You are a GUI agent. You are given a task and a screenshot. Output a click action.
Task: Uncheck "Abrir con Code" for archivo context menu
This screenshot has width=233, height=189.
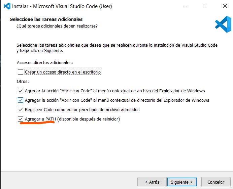21,91
